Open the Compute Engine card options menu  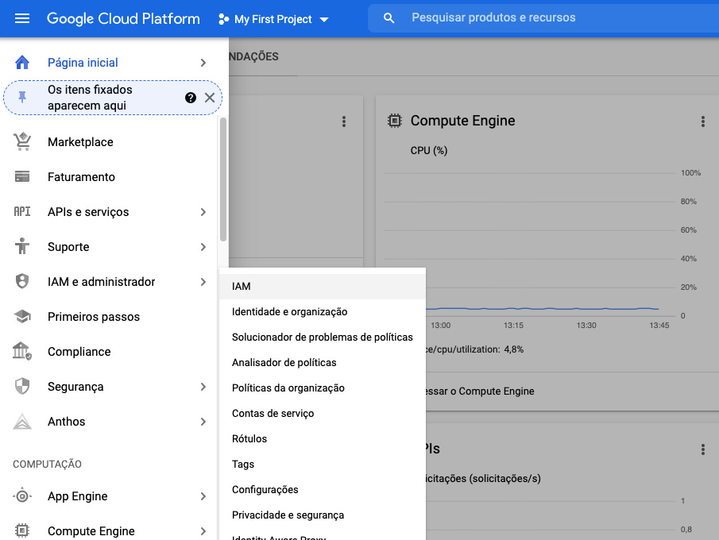click(702, 121)
